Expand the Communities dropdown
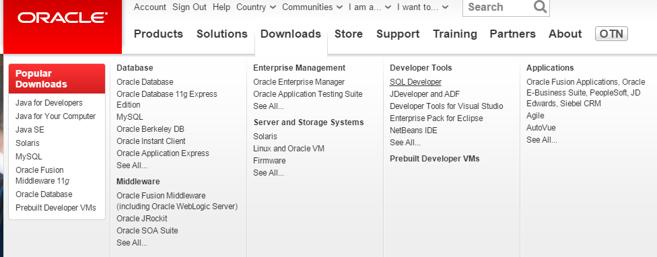657x257 pixels. coord(312,7)
